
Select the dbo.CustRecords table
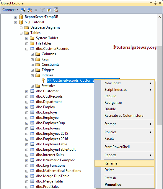pos(49,96)
